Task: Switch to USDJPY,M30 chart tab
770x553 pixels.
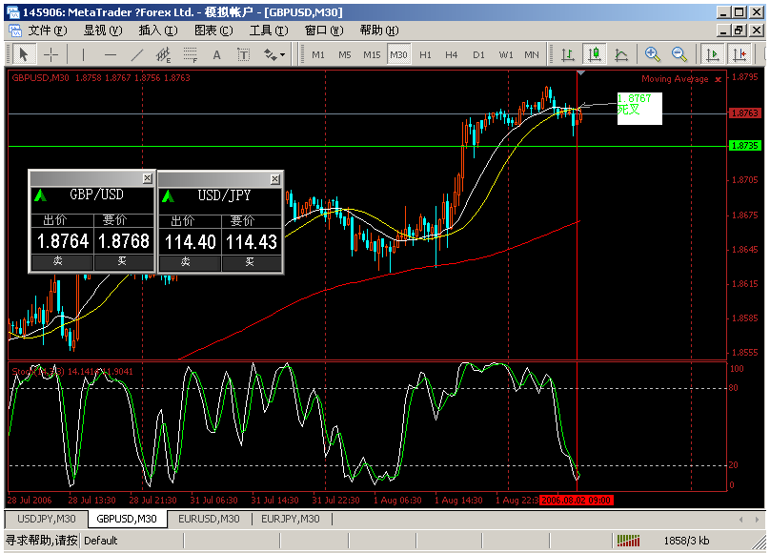Action: pos(46,519)
